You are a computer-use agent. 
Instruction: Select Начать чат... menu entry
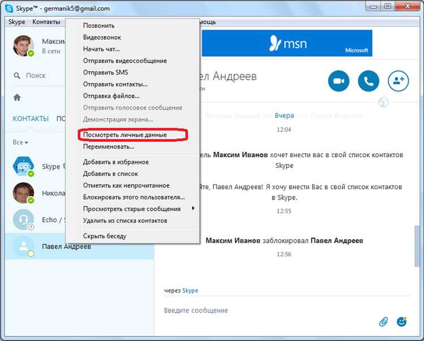[101, 49]
